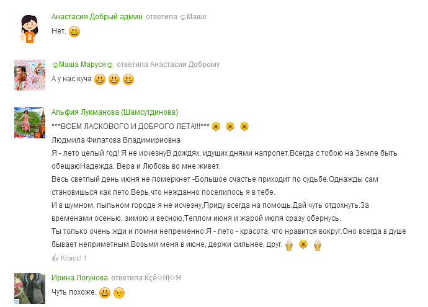This screenshot has width=428, height=307.
Task: Click the Анастасии Доброму reply reference
Action: (x=185, y=65)
